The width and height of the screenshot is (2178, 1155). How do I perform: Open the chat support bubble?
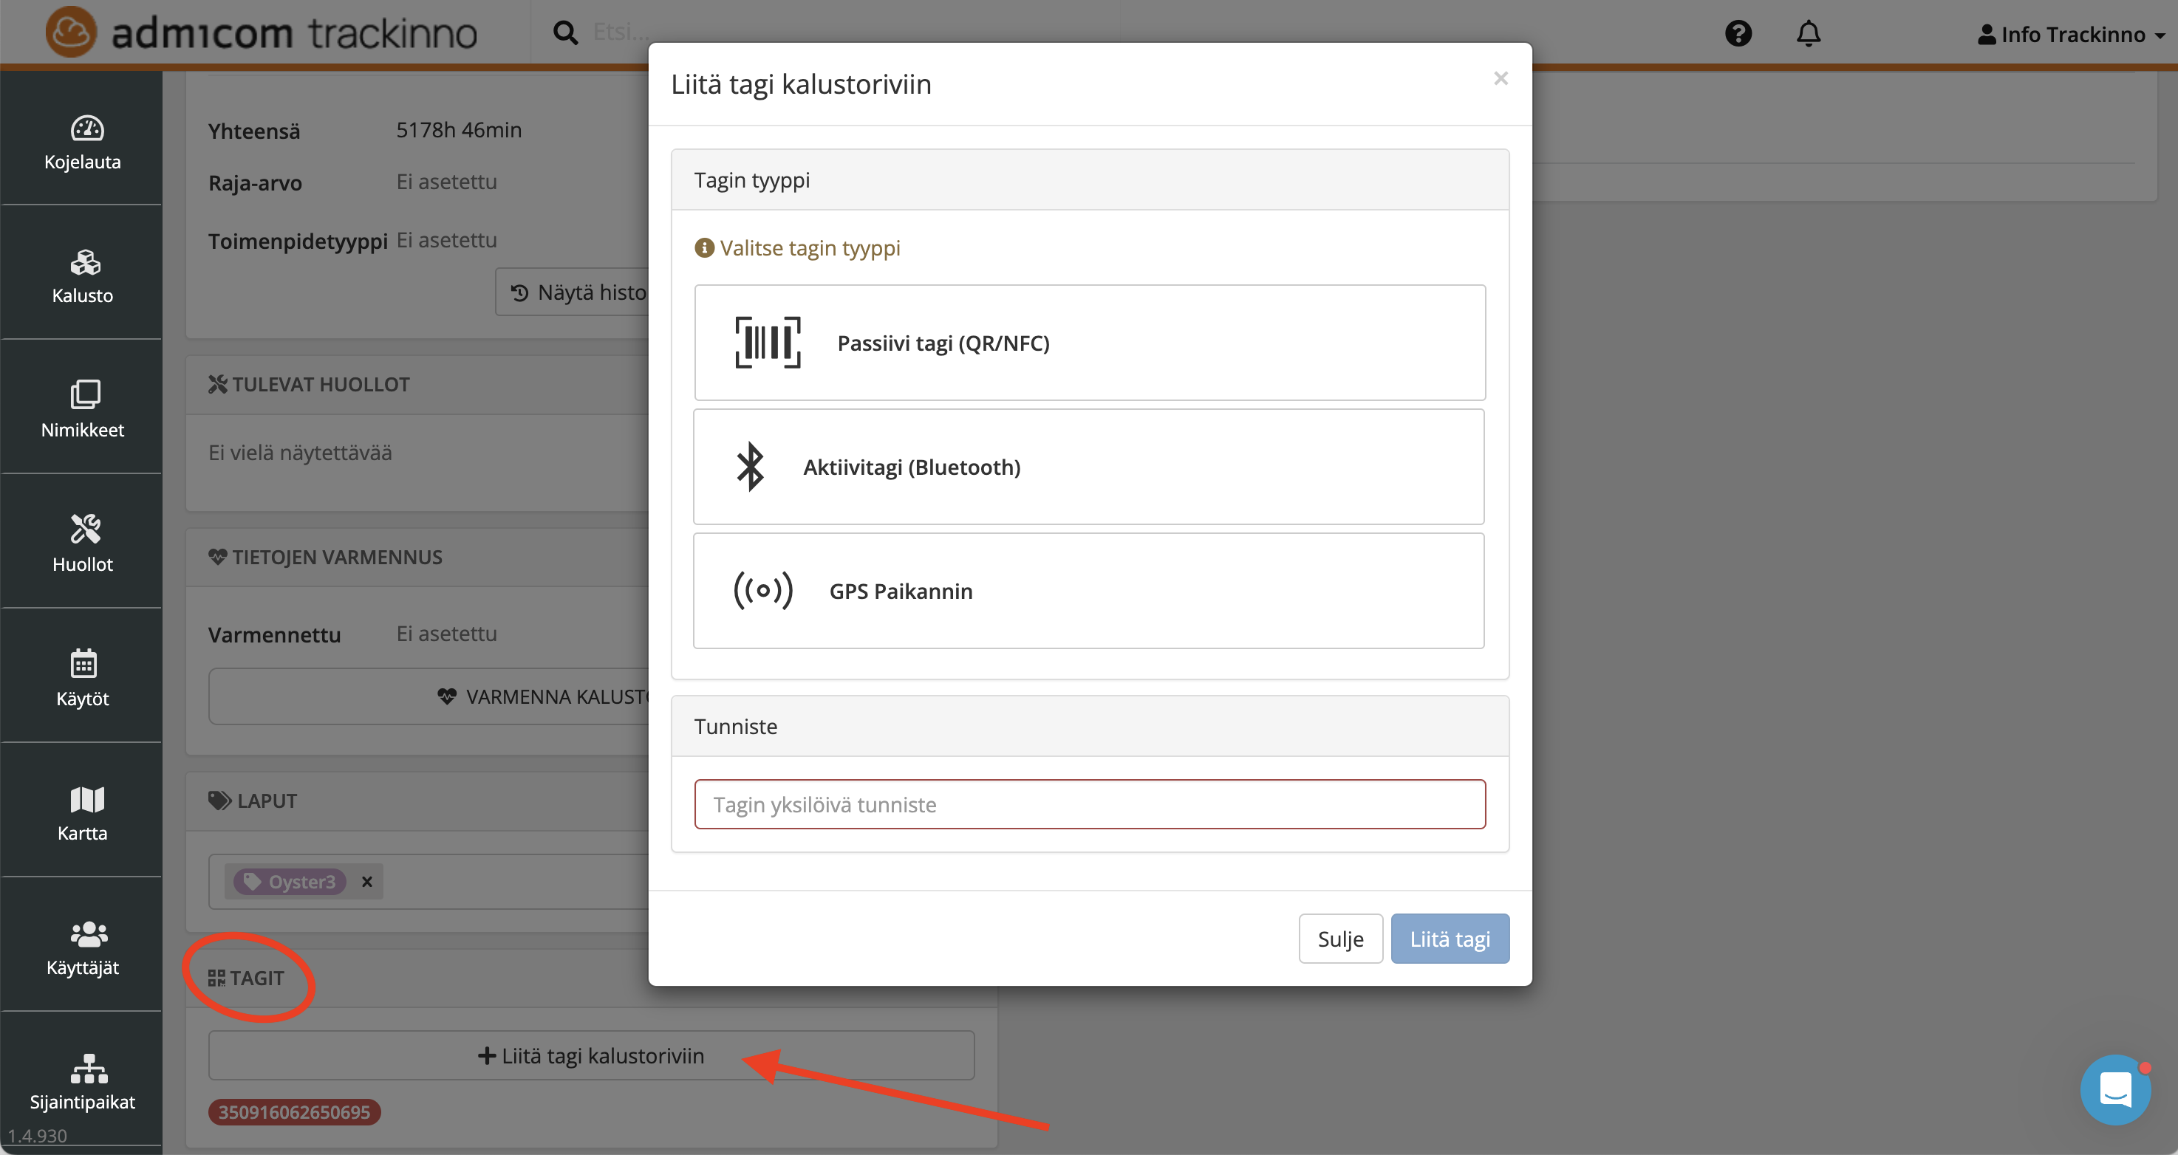2115,1089
